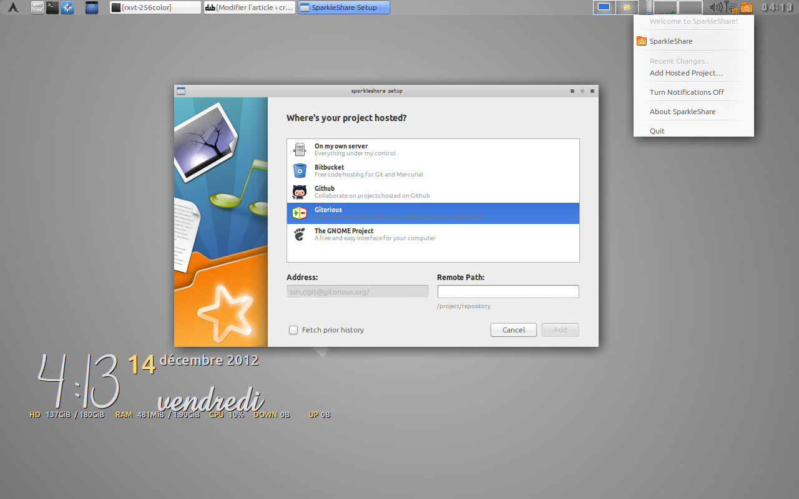
Task: Click the Gitorious plus-minus icon
Action: coord(300,213)
